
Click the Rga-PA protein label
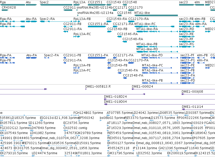point(6,55)
